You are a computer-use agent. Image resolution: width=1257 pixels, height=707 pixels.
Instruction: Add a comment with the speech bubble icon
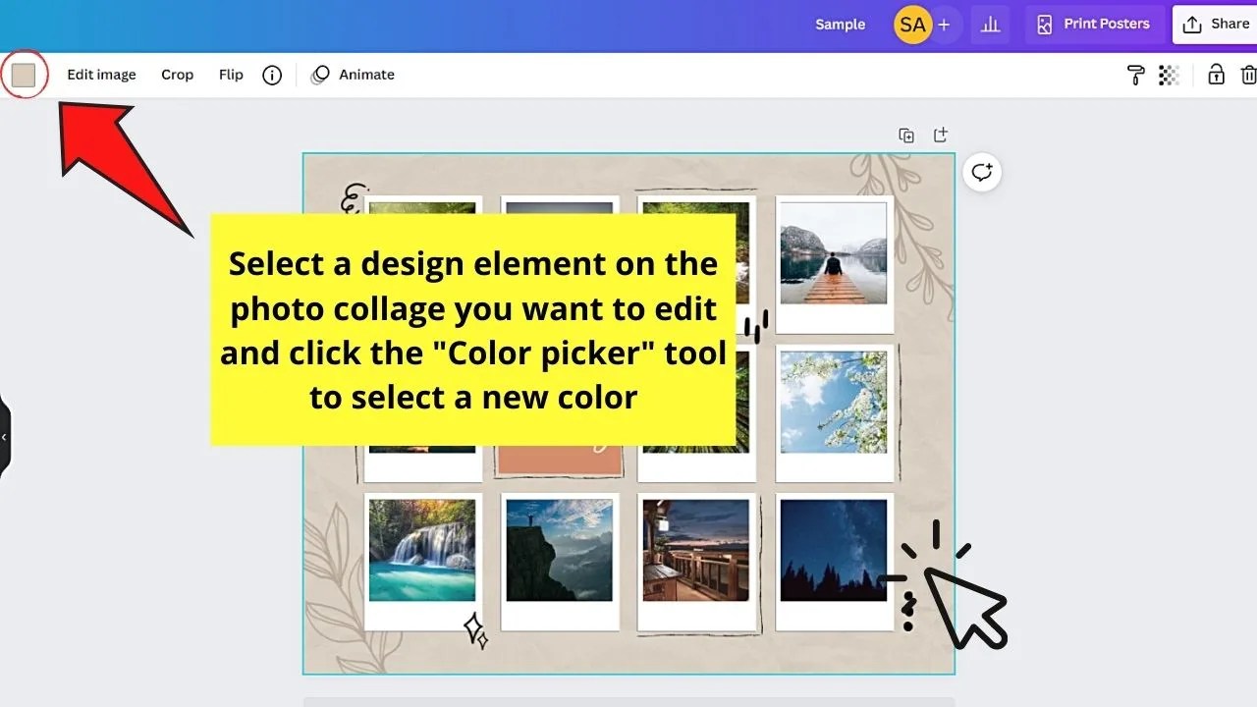pyautogui.click(x=981, y=172)
